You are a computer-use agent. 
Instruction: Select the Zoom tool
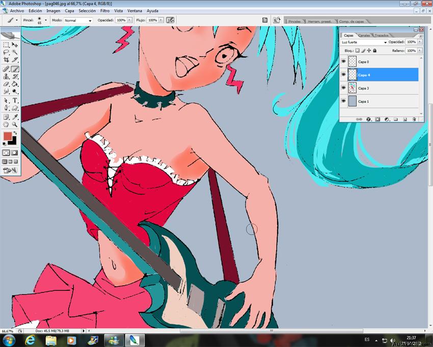[x=15, y=125]
